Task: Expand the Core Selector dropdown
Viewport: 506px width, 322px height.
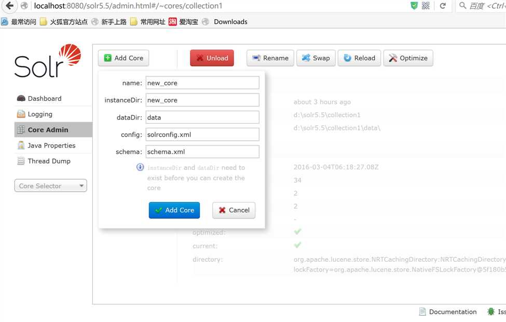Action: point(51,186)
